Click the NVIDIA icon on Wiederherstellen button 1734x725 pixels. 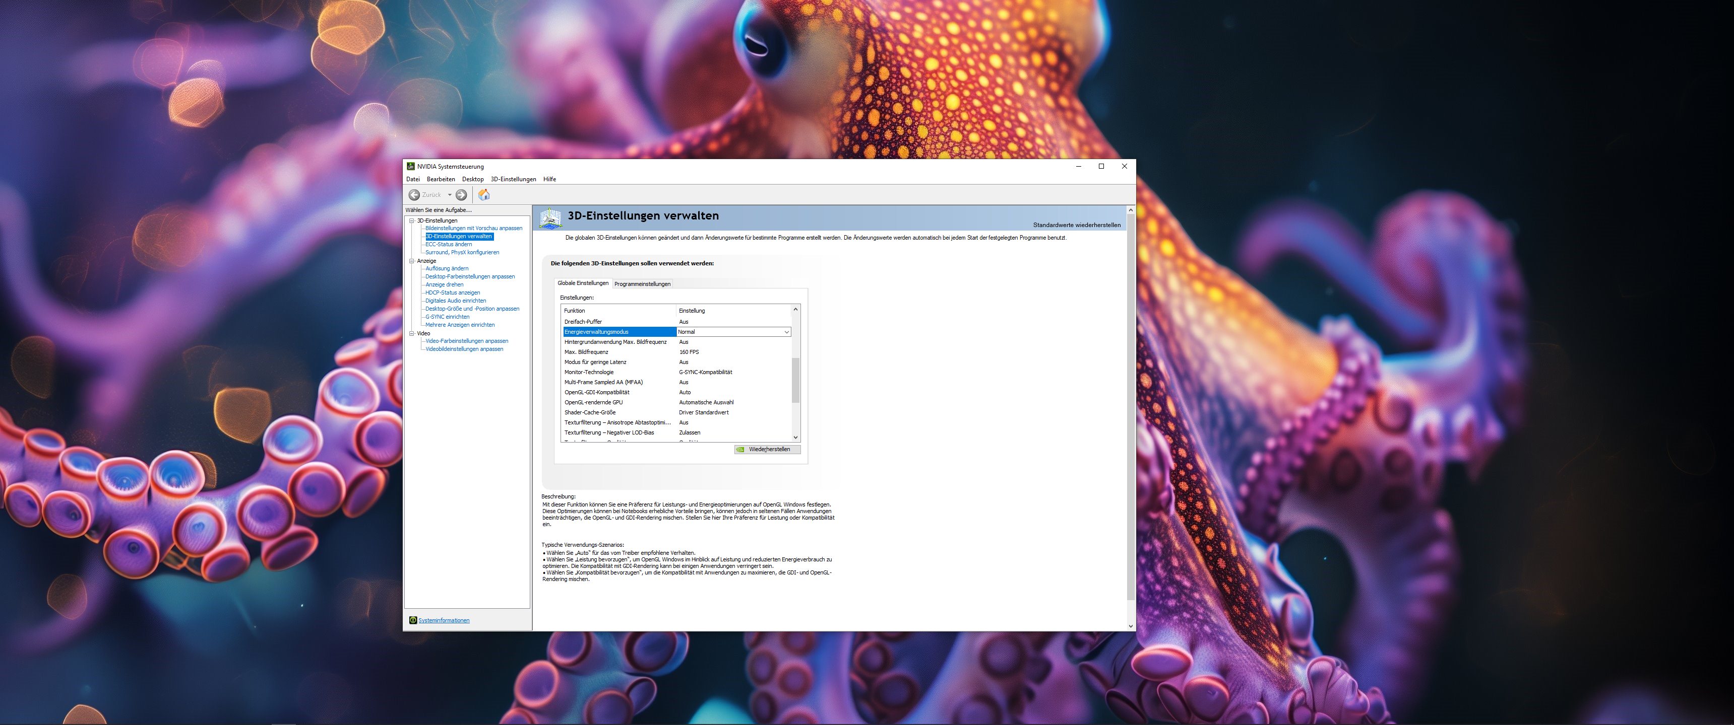click(x=740, y=449)
